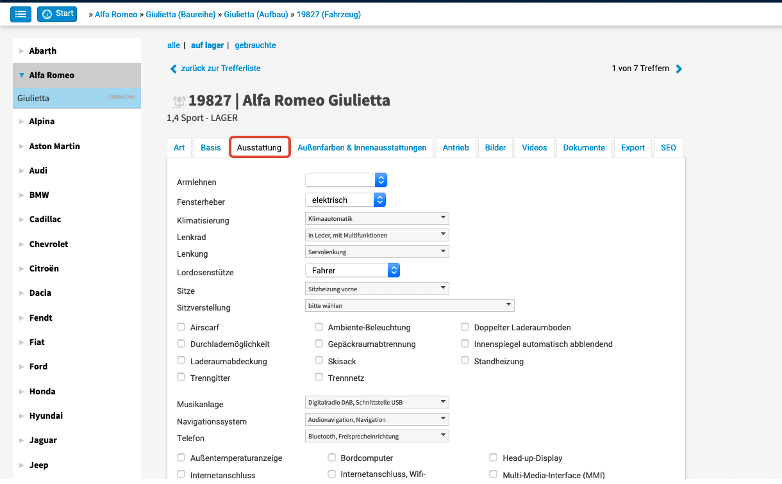Collapse the Alfa Romeo tree arrow
This screenshot has height=484, width=782.
[22, 75]
